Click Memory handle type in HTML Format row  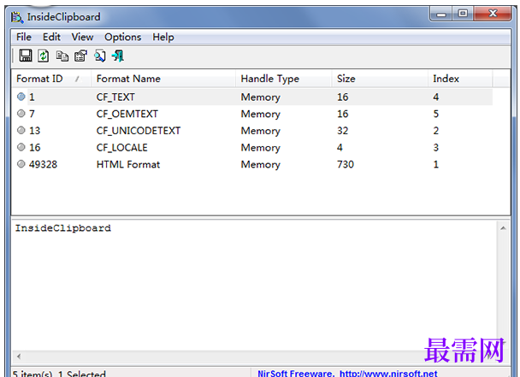pyautogui.click(x=260, y=165)
